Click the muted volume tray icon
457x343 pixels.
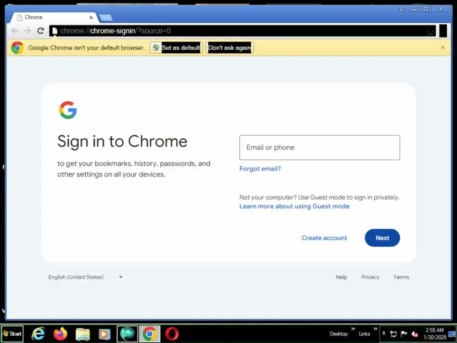pyautogui.click(x=415, y=334)
